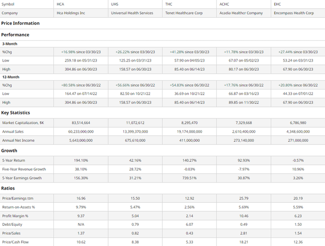Screen dimensions: 325x246
Task: Click Debt/Equity N/A cell for HCA
Action: [x=81, y=225]
